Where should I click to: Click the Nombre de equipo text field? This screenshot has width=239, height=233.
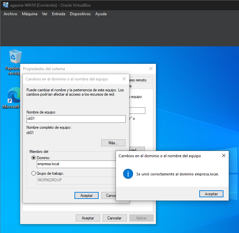tap(76, 119)
